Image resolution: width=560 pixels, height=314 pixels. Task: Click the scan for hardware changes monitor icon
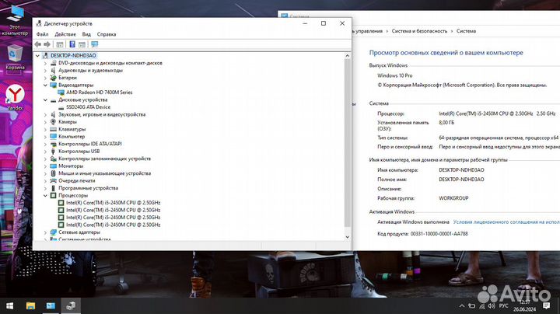point(94,44)
